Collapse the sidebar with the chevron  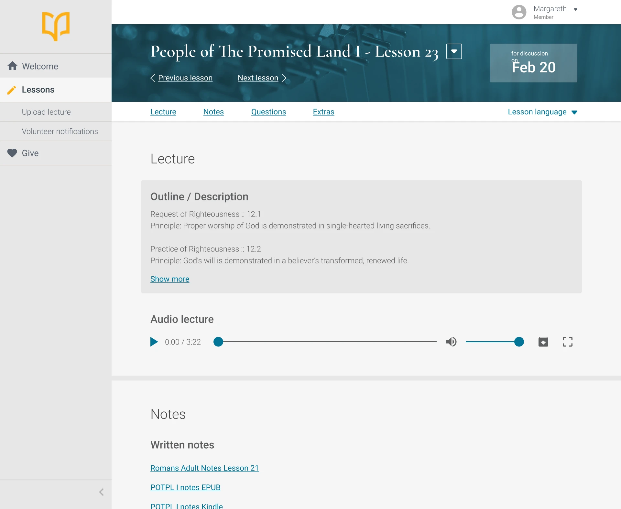tap(101, 492)
